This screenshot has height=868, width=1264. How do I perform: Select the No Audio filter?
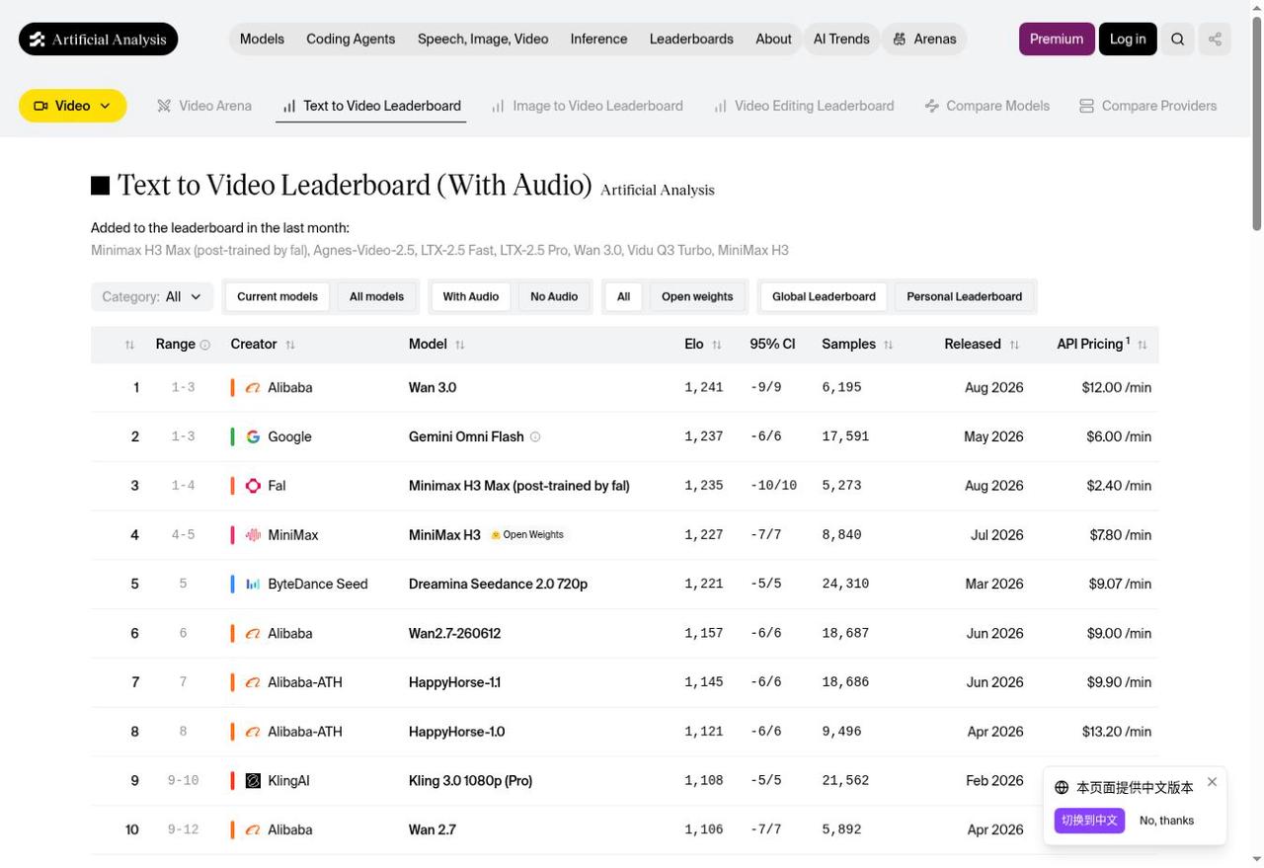coord(554,297)
